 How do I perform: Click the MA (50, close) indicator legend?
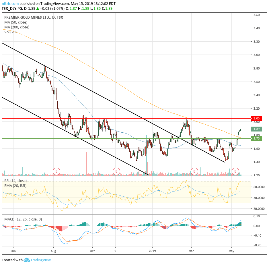point(16,22)
